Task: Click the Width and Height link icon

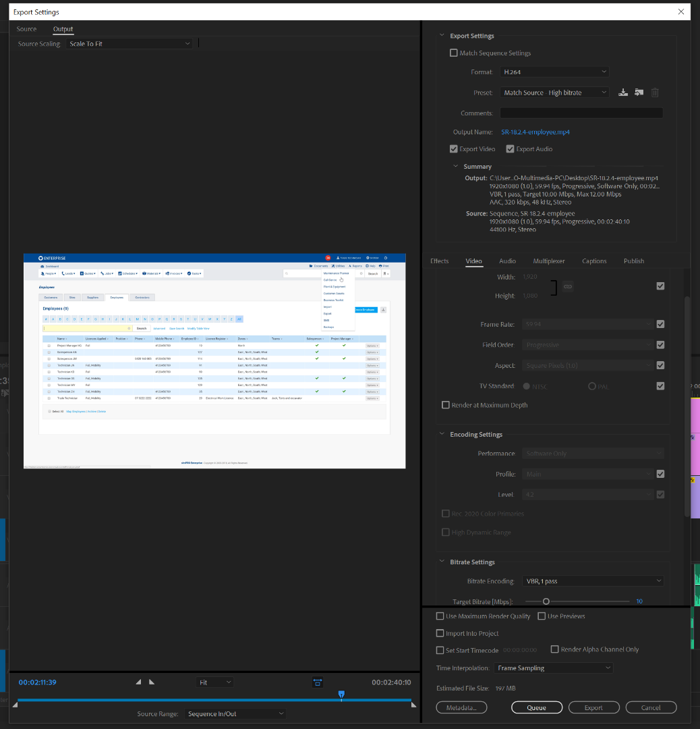Action: 567,286
